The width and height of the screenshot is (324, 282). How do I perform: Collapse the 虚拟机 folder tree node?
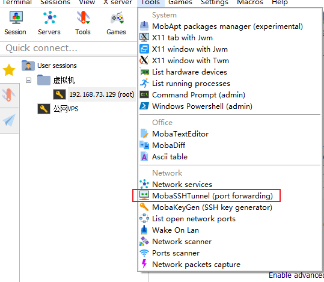(28, 80)
